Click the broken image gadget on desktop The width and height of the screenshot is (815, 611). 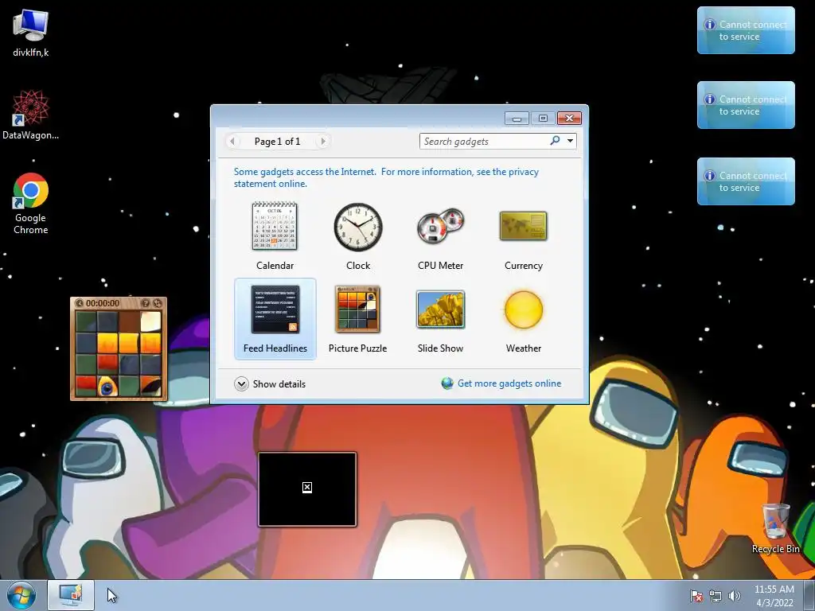coord(307,489)
